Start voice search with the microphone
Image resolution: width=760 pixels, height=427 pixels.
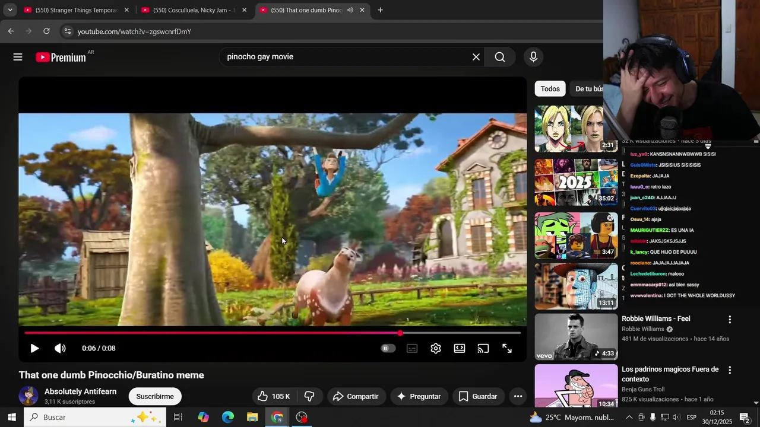(x=533, y=57)
